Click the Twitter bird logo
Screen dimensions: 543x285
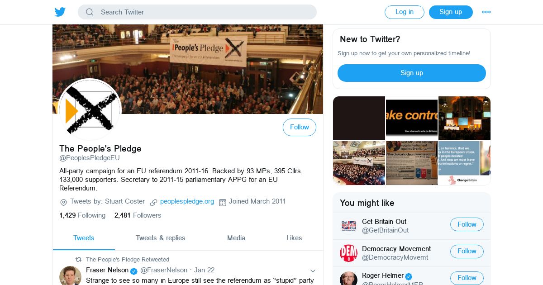pos(60,12)
